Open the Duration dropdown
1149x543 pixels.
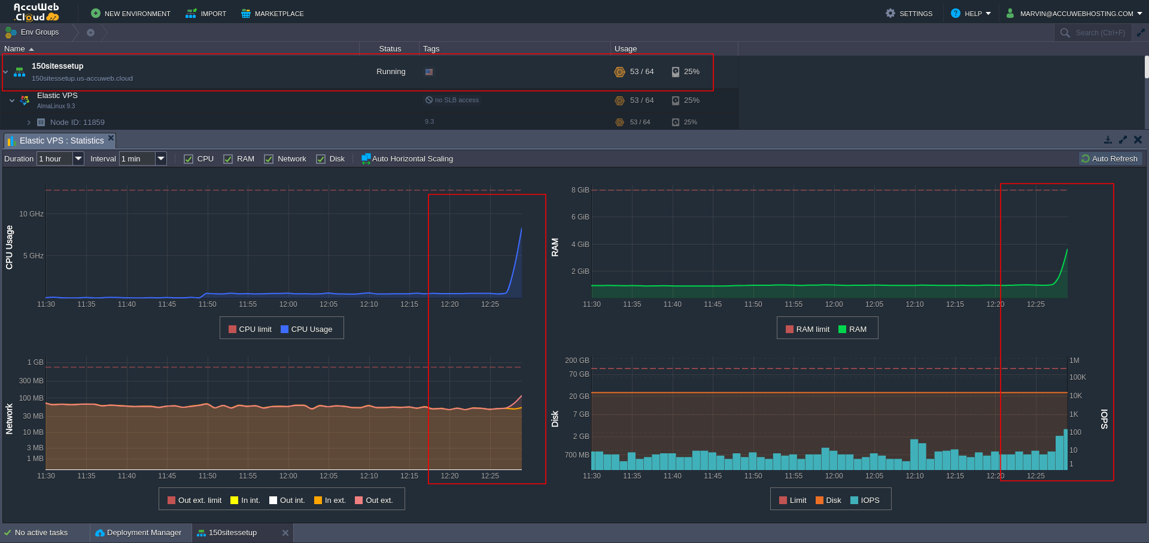coord(78,158)
